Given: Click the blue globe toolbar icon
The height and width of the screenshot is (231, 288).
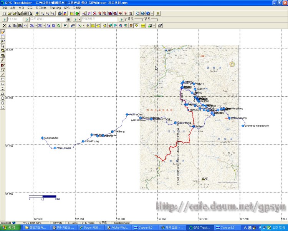Looking at the screenshot, I should pyautogui.click(x=143, y=13).
